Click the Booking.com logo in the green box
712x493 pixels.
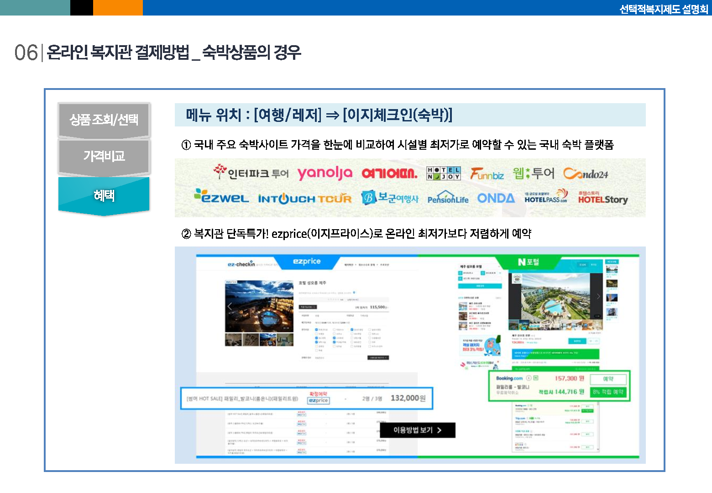point(509,378)
